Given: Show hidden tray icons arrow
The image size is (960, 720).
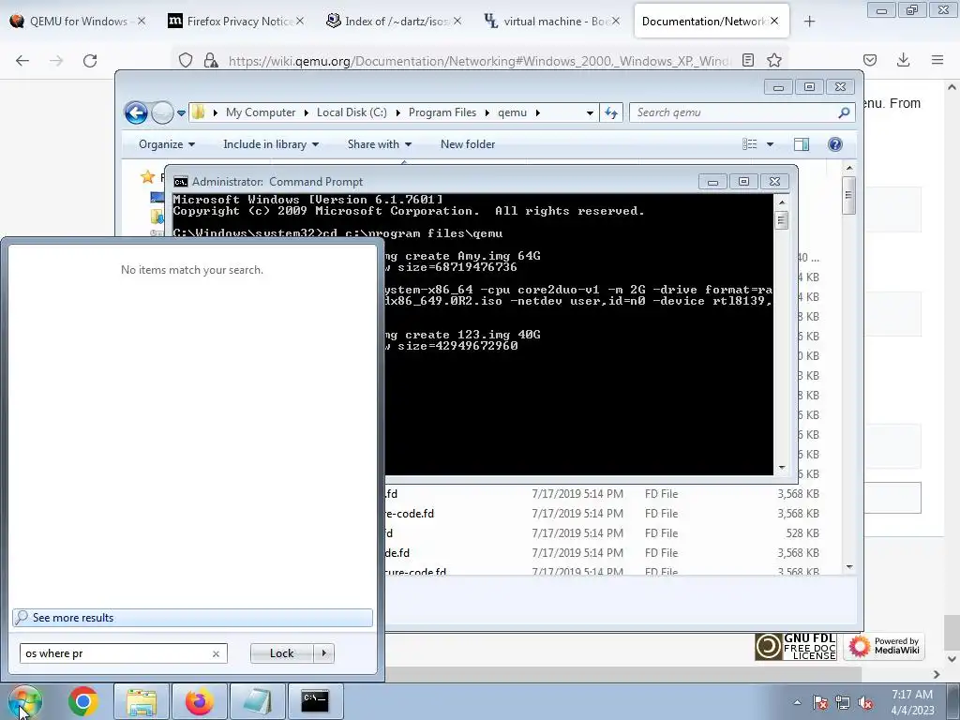Looking at the screenshot, I should tap(797, 702).
